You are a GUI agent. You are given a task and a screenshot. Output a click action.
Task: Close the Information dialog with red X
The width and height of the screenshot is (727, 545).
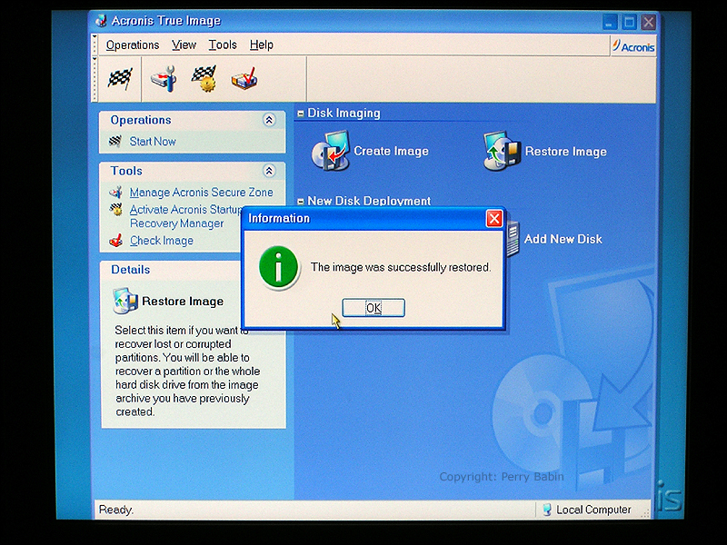(494, 219)
